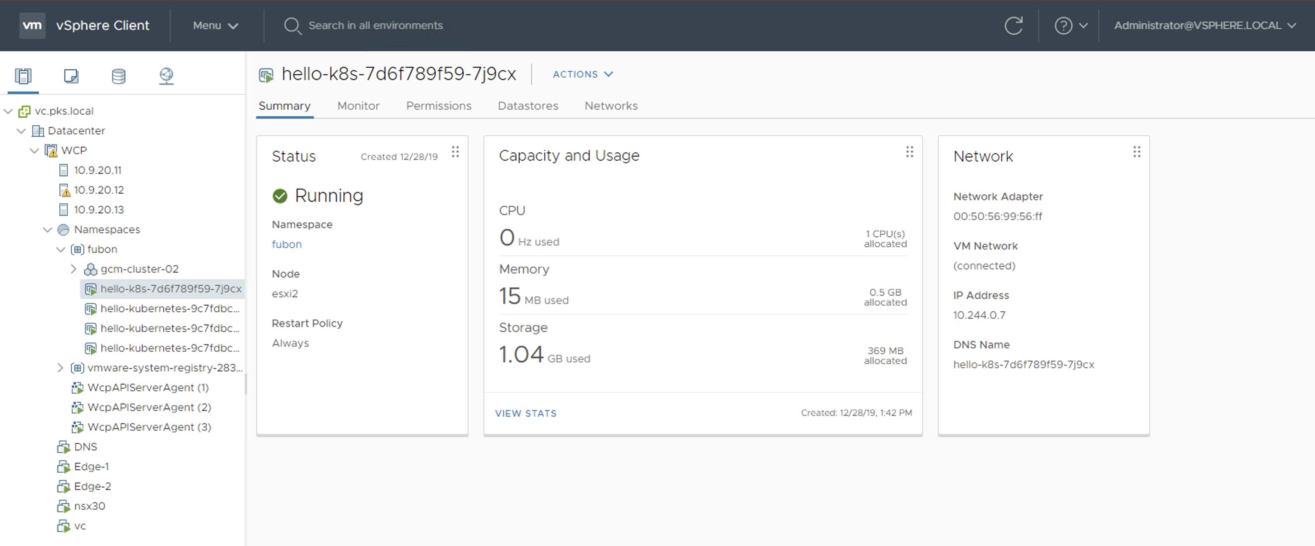
Task: Click the fubon namespace link
Action: pyautogui.click(x=287, y=244)
